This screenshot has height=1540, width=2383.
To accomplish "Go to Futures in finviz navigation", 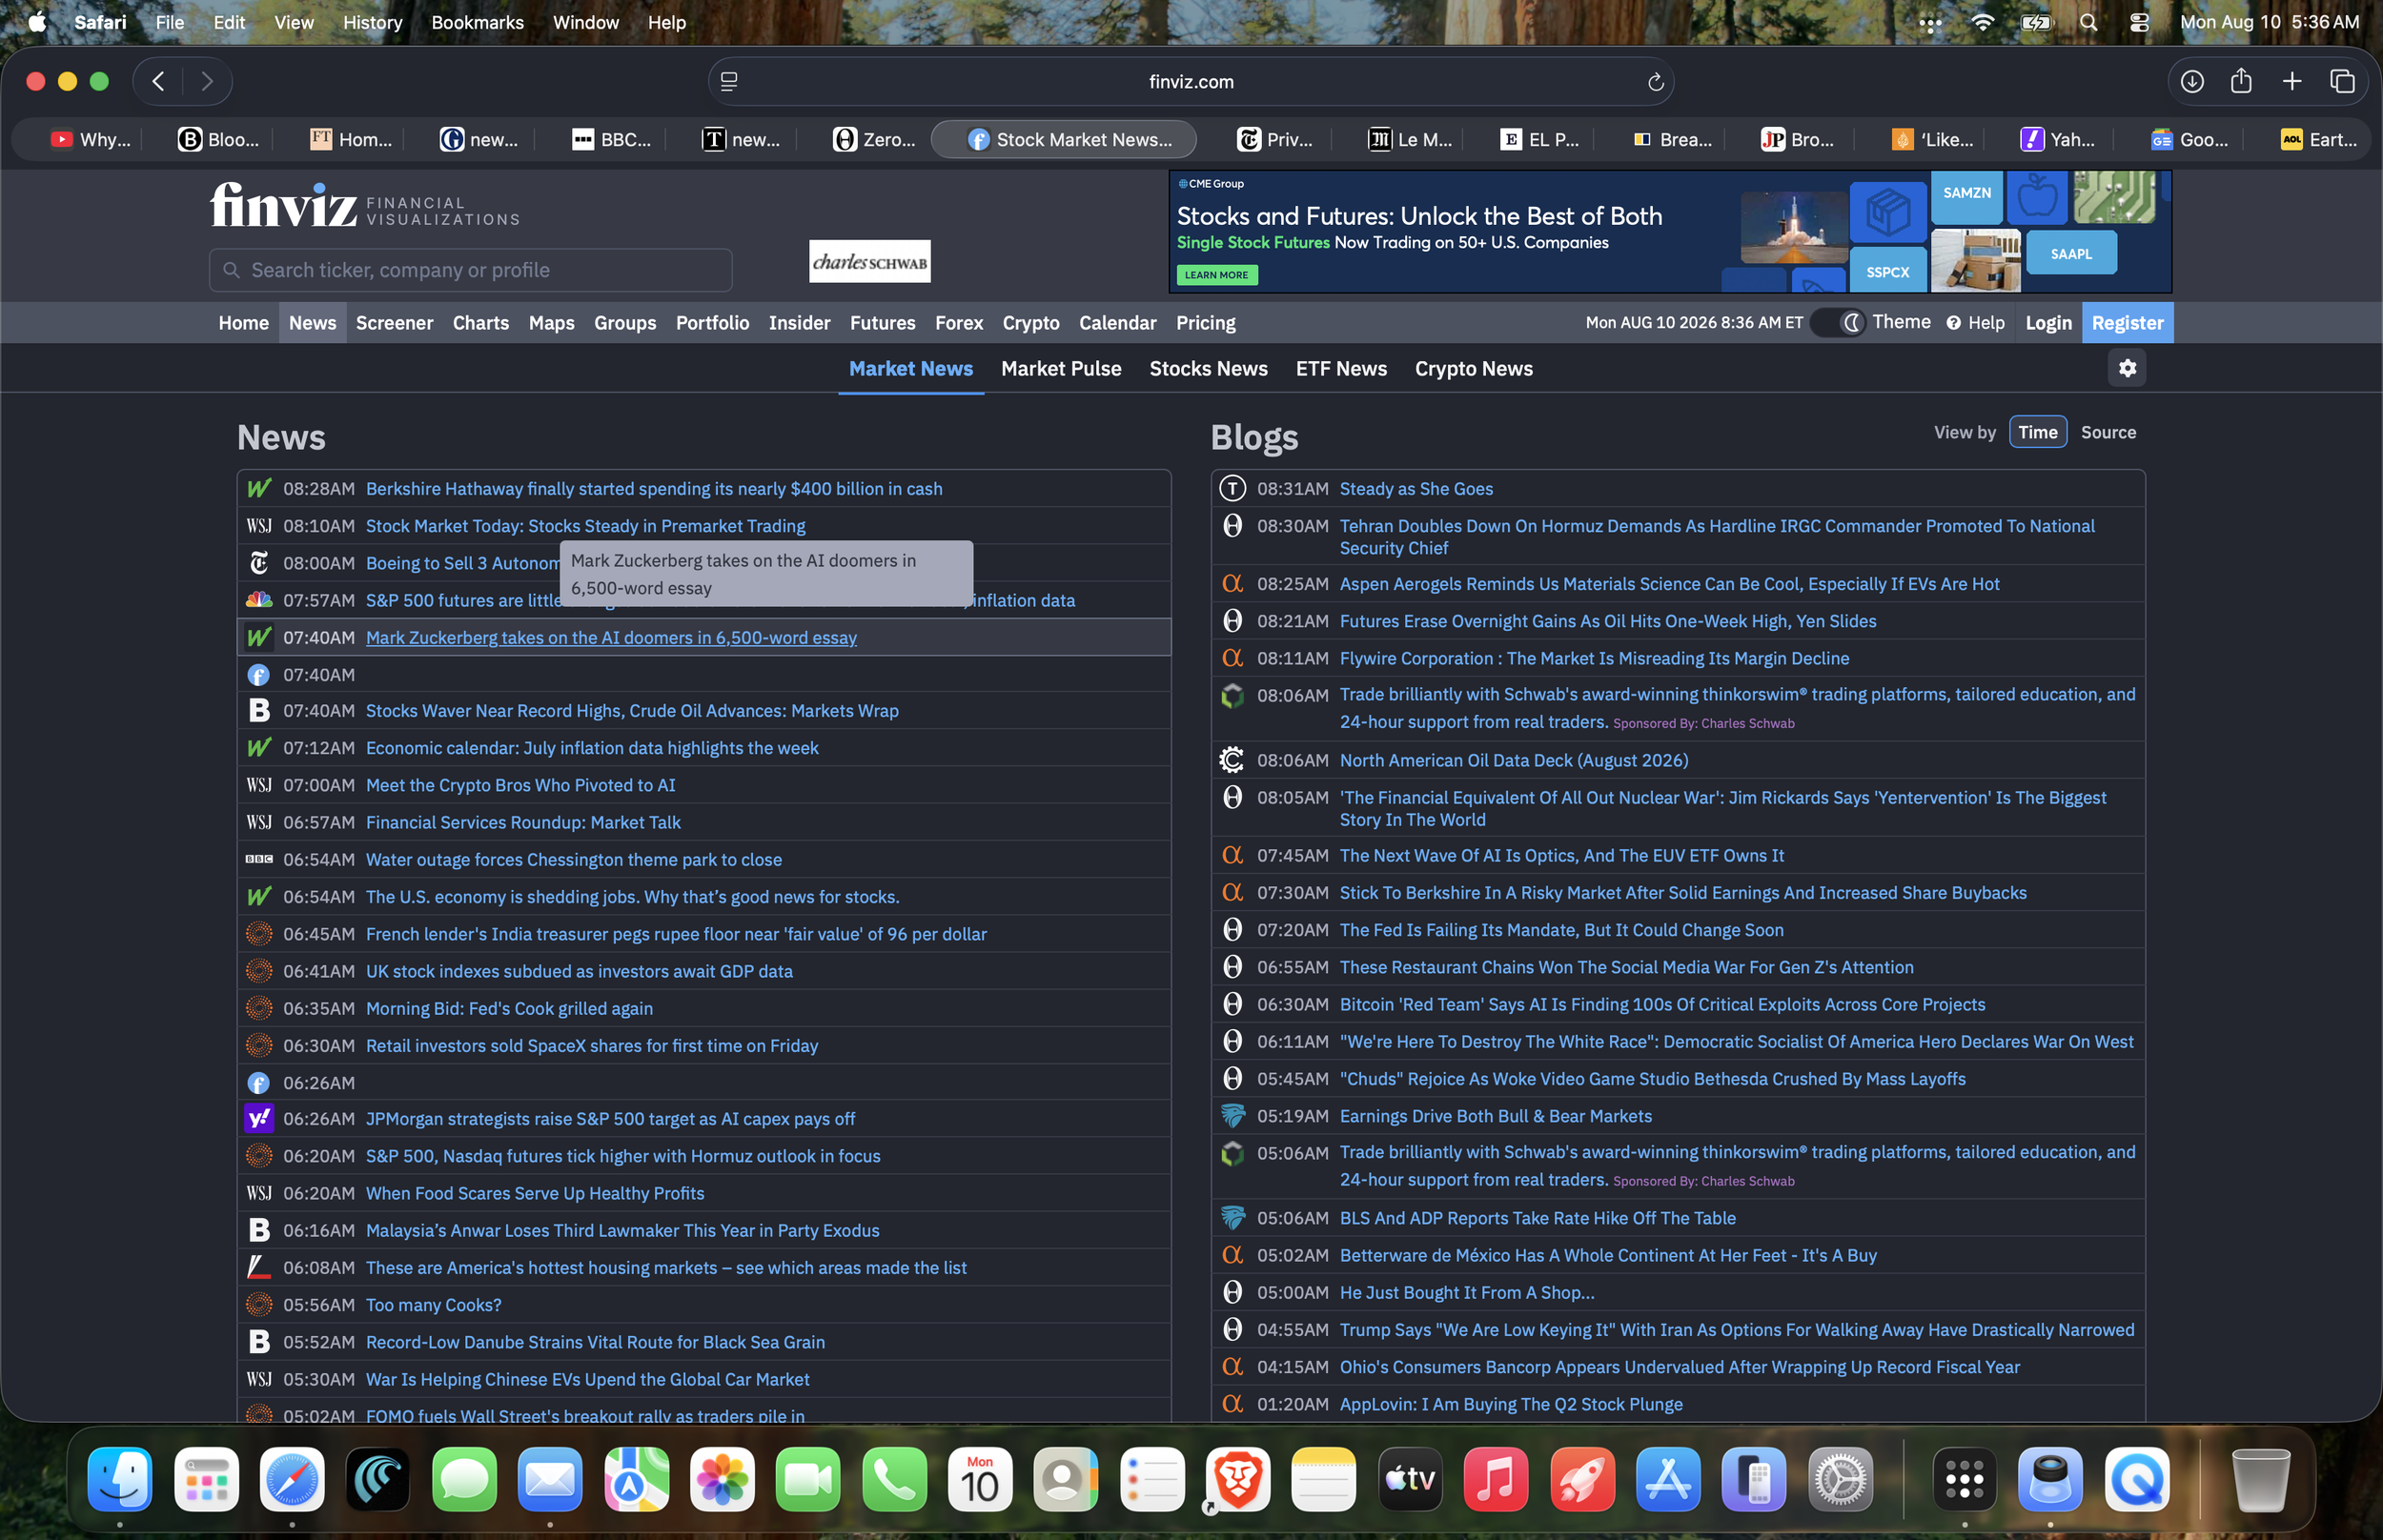I will click(x=882, y=323).
